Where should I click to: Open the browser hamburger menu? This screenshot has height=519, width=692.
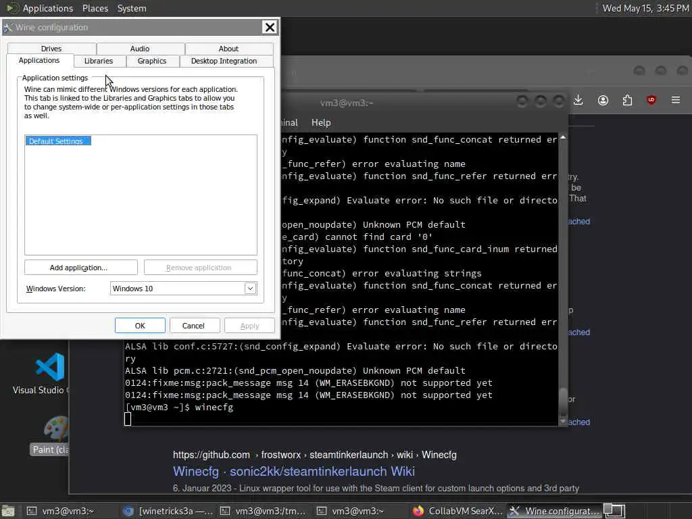[676, 100]
